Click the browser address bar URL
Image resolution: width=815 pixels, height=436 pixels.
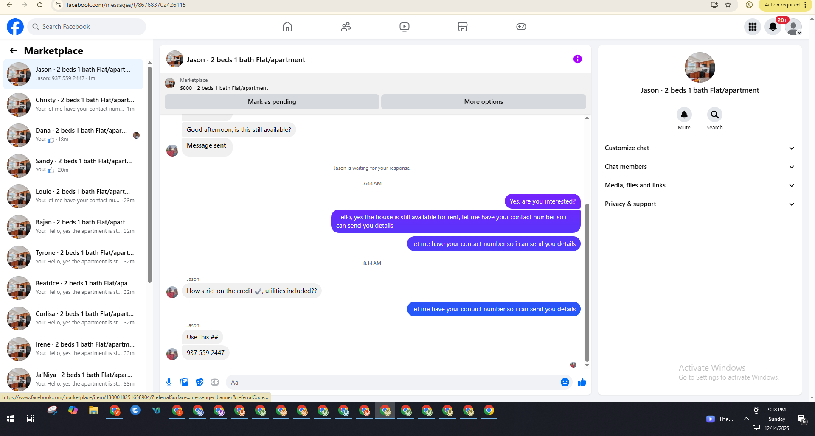click(126, 5)
